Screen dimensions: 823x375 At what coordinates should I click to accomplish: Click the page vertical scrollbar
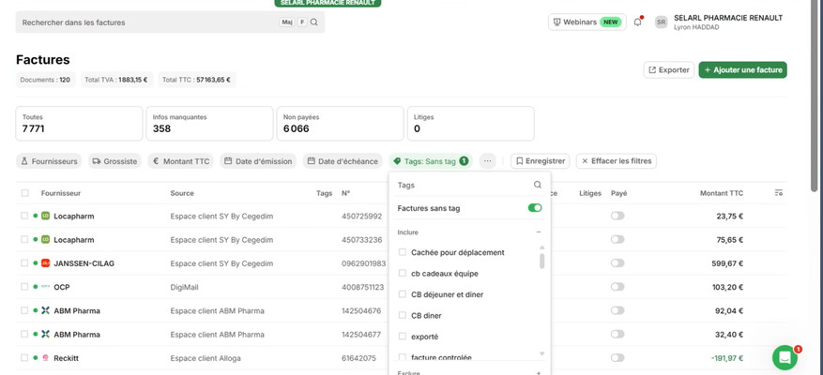pos(814,95)
